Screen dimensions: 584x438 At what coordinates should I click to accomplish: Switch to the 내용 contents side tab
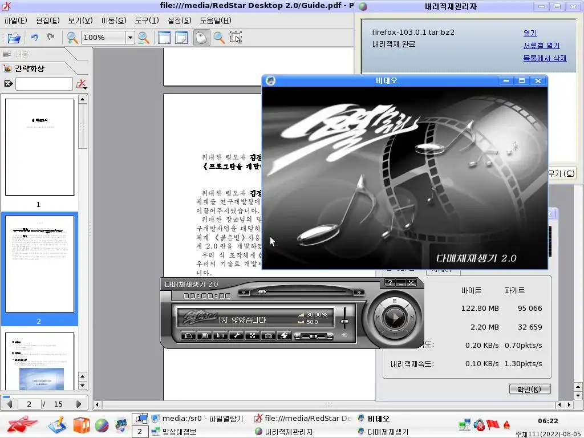coord(21,54)
